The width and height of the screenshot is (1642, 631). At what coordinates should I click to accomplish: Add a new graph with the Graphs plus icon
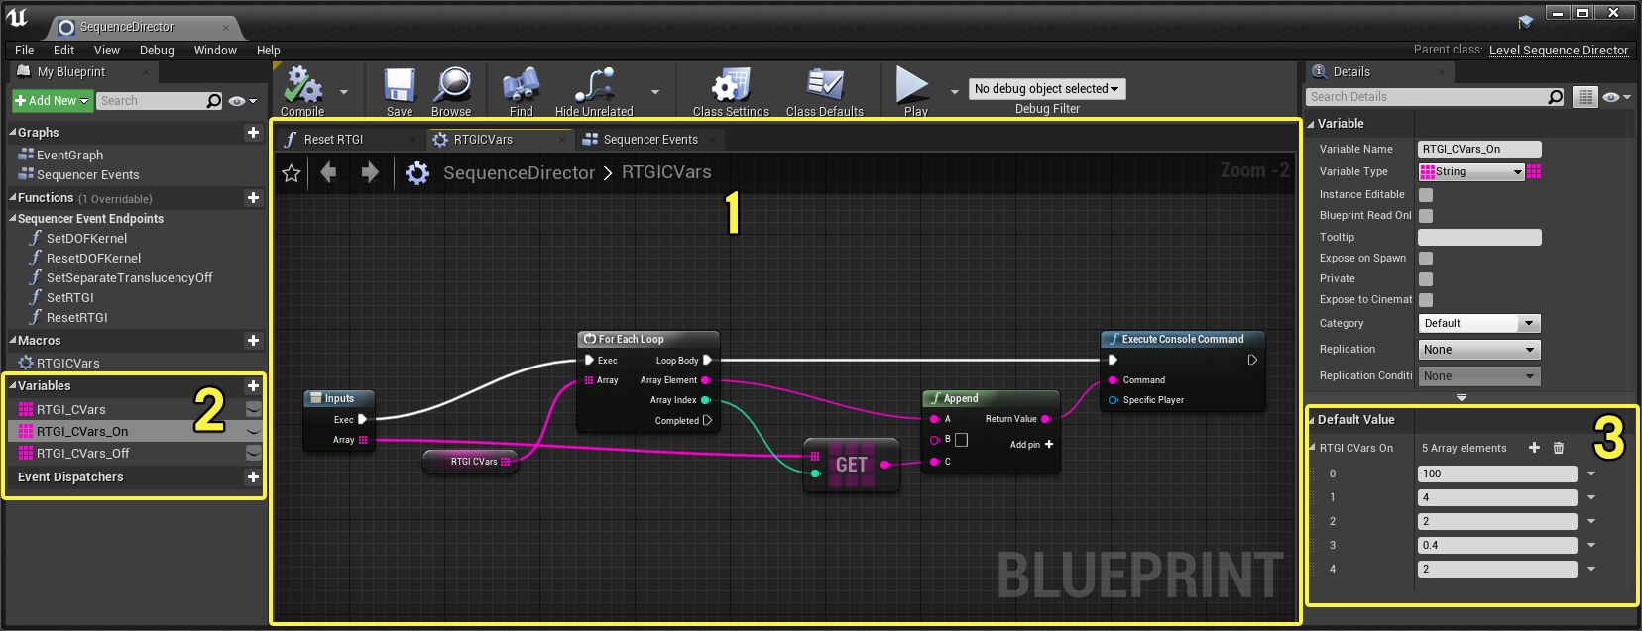click(x=253, y=132)
